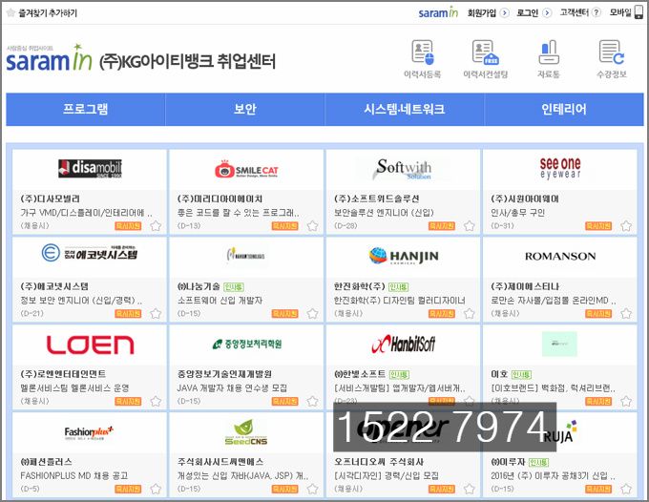Click the 즐겨찾기 추가하기 star icon

11,12
